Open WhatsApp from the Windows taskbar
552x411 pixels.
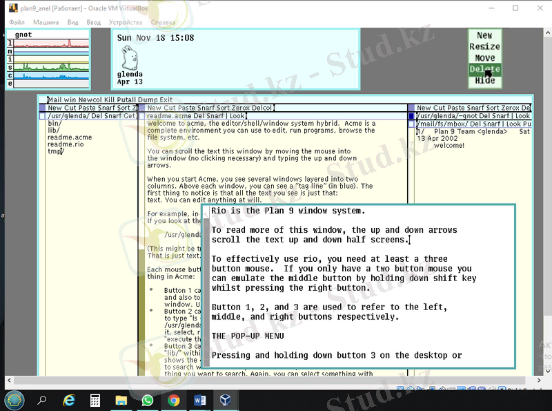point(147,399)
